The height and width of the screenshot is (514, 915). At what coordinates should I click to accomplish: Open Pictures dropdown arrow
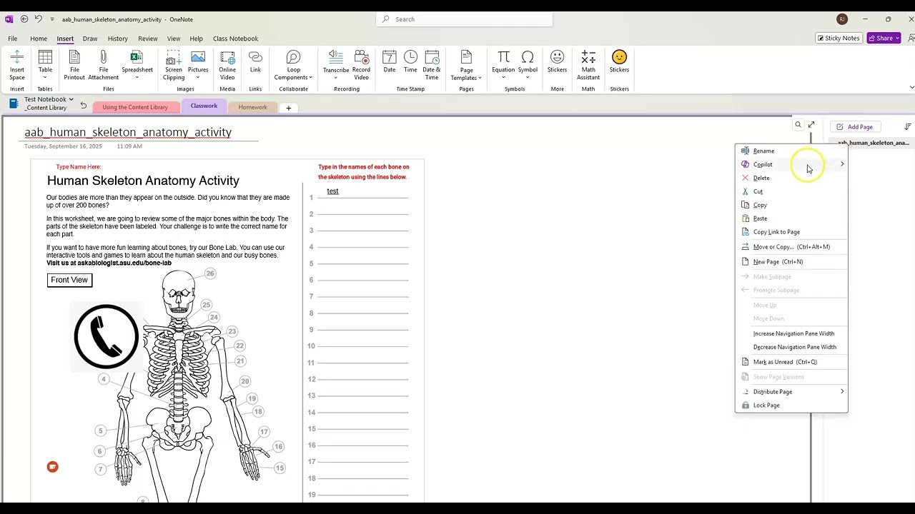coord(198,77)
